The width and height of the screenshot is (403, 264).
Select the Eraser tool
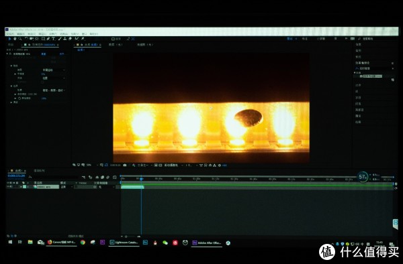pos(70,39)
